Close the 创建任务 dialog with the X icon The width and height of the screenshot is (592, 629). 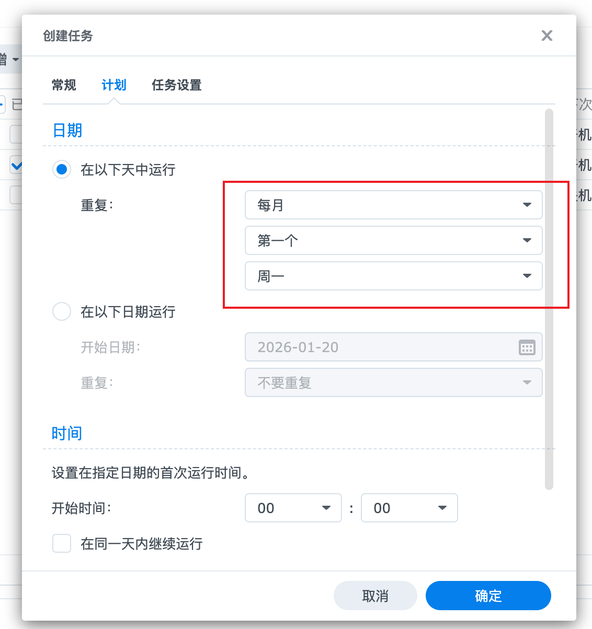tap(547, 36)
